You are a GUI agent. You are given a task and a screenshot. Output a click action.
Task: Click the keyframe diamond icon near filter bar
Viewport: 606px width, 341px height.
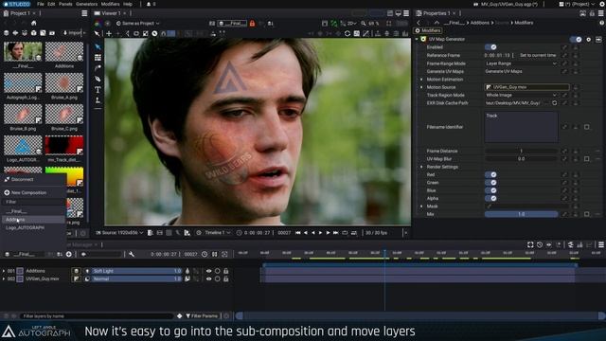179,315
